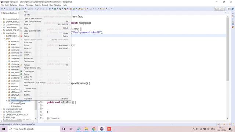235x132 pixels.
Task: Open the New wizard dropdown arrow
Action: (4, 9)
